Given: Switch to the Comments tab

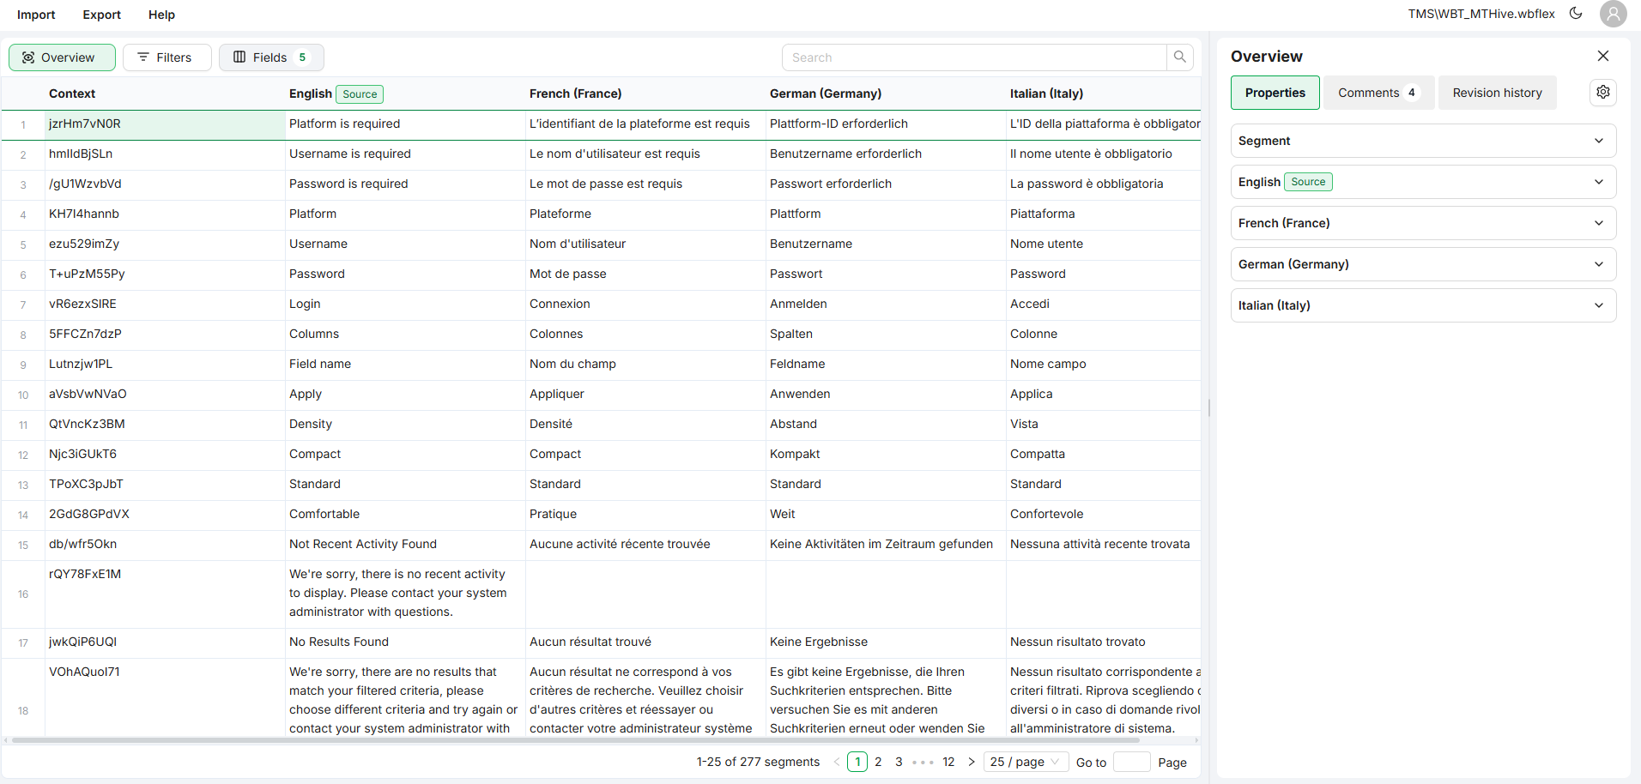Looking at the screenshot, I should click(1378, 93).
